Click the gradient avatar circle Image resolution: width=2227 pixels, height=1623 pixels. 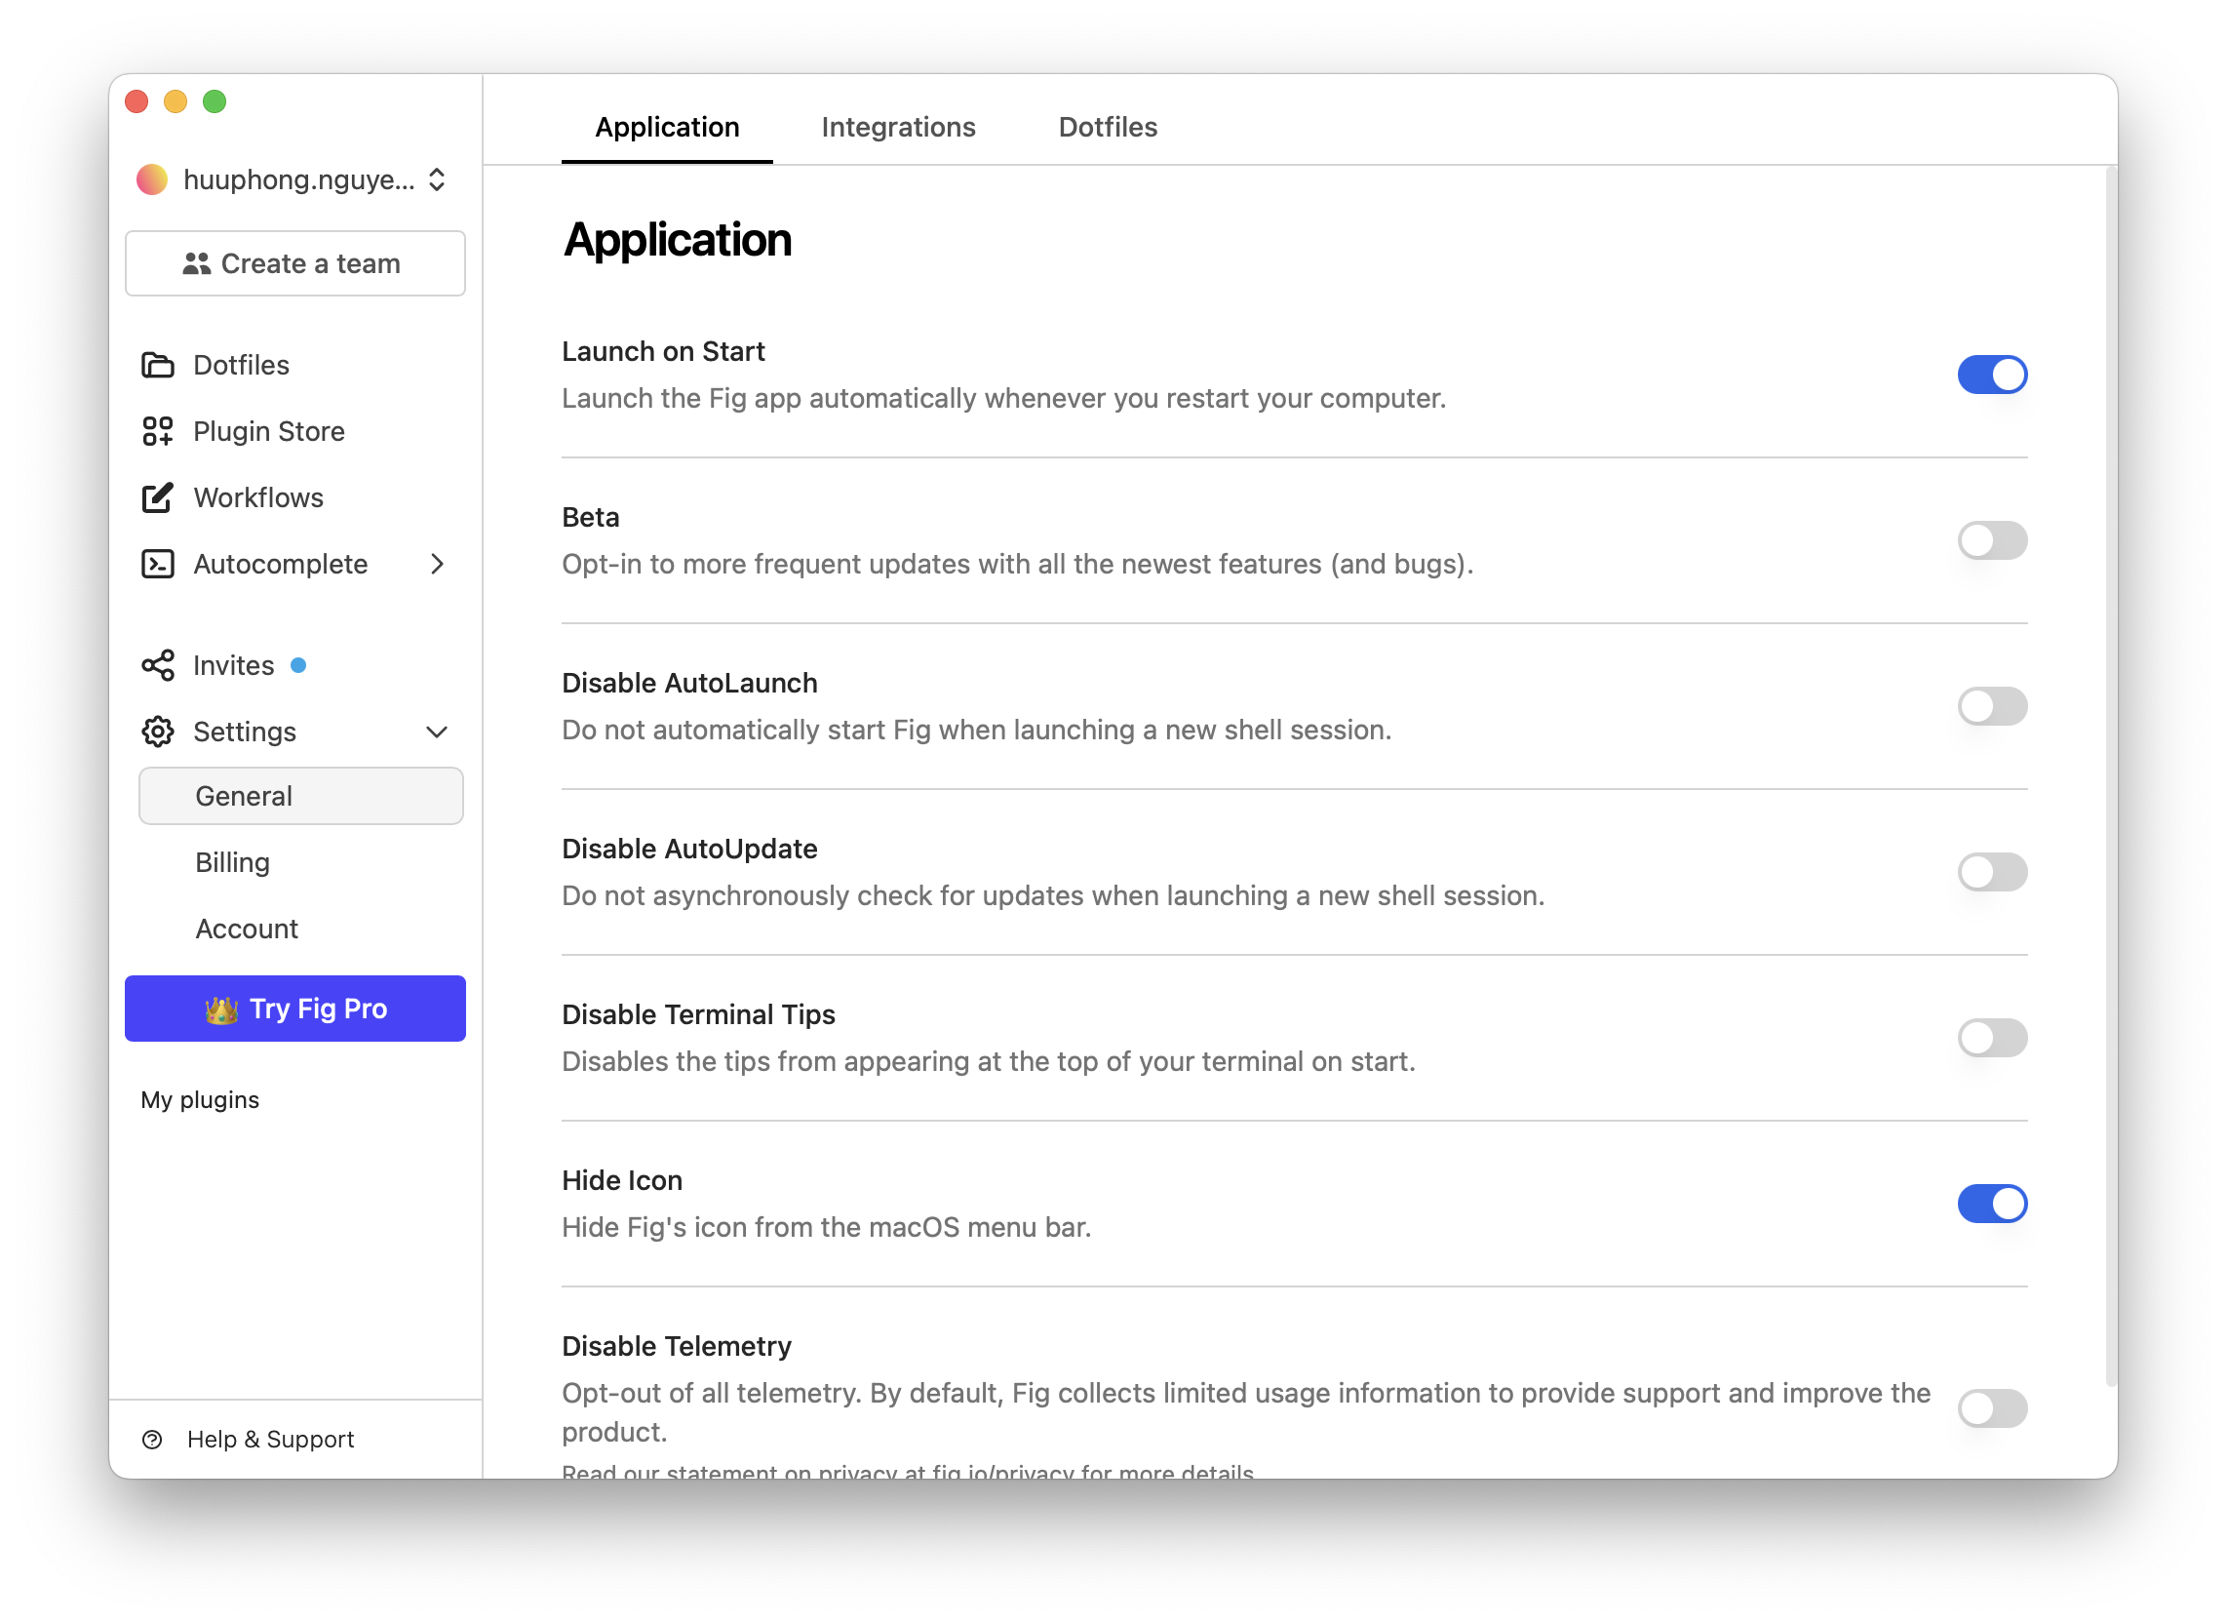150,179
